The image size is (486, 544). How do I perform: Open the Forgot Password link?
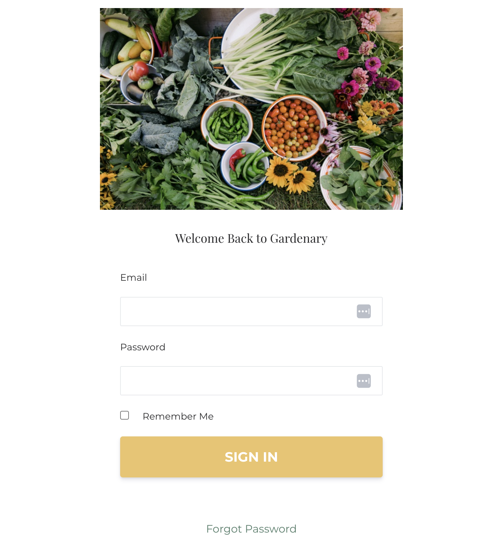pos(251,529)
